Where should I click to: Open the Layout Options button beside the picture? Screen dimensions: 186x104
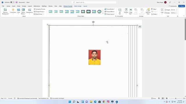click(140, 27)
